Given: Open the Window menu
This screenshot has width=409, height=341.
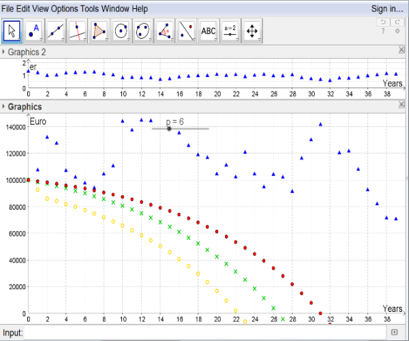Looking at the screenshot, I should tap(116, 9).
